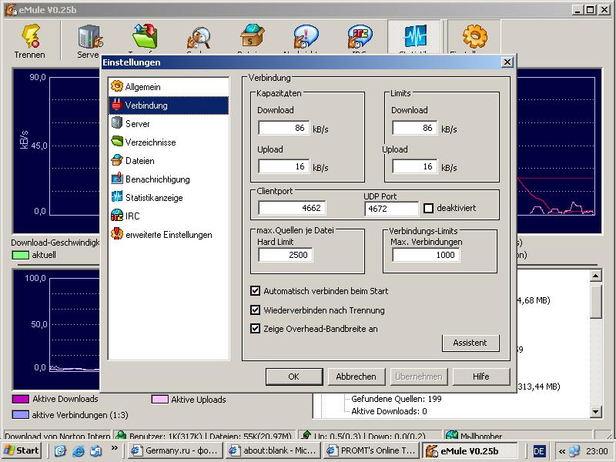
Task: Expand hidden tray icons chevron
Action: pyautogui.click(x=562, y=451)
